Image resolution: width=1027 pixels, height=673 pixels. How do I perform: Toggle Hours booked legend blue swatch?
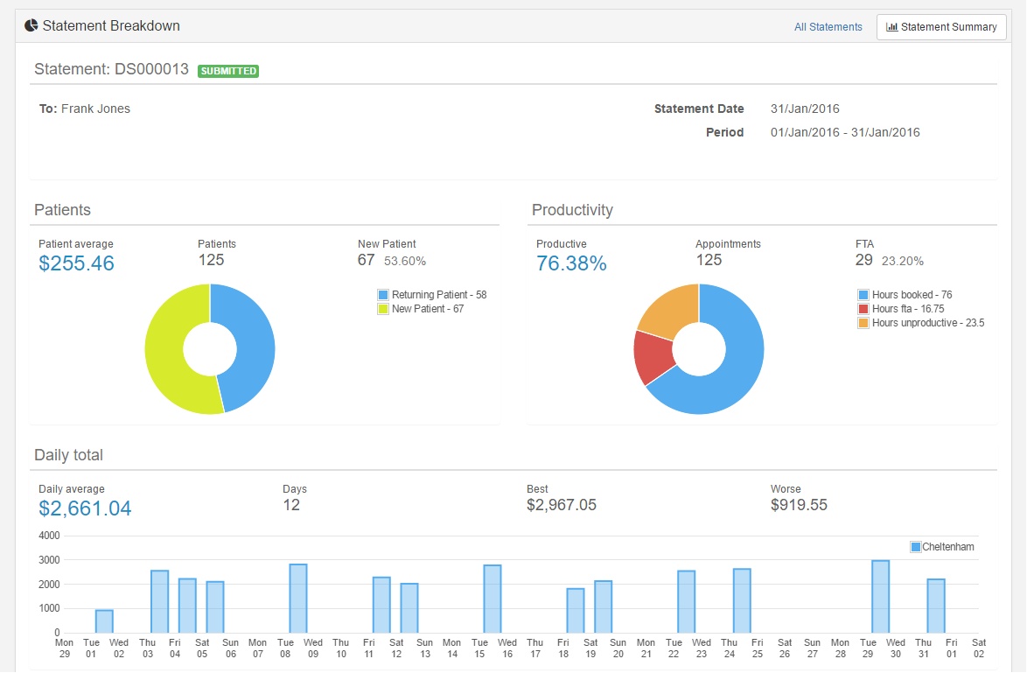[863, 295]
